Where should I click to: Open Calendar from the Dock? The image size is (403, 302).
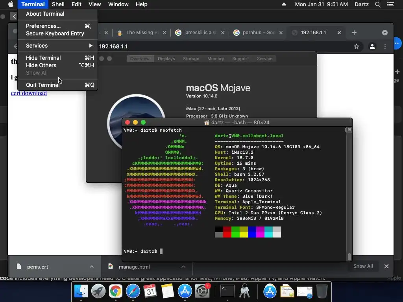pos(150,291)
